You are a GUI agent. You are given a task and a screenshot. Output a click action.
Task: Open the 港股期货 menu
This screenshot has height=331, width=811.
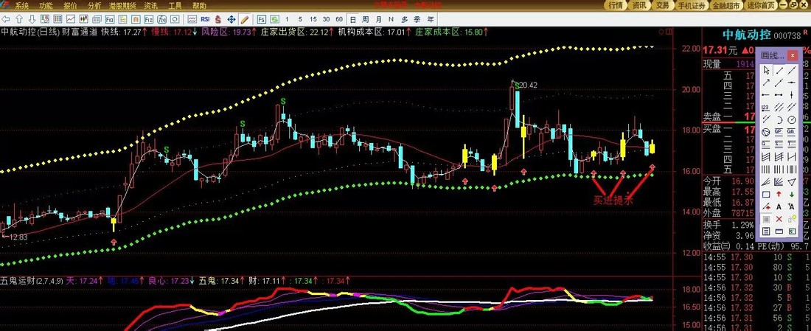pyautogui.click(x=123, y=6)
